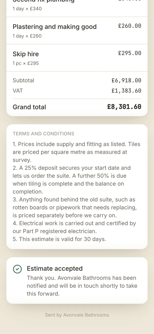This screenshot has height=334, width=154.
Task: Select the Estimate accepted heading
Action: pyautogui.click(x=55, y=269)
